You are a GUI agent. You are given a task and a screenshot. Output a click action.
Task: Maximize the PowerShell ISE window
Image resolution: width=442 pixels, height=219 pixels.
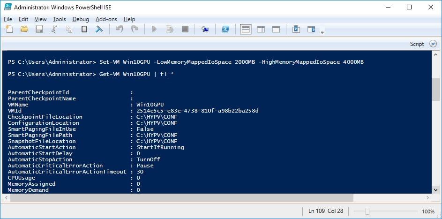coord(409,8)
